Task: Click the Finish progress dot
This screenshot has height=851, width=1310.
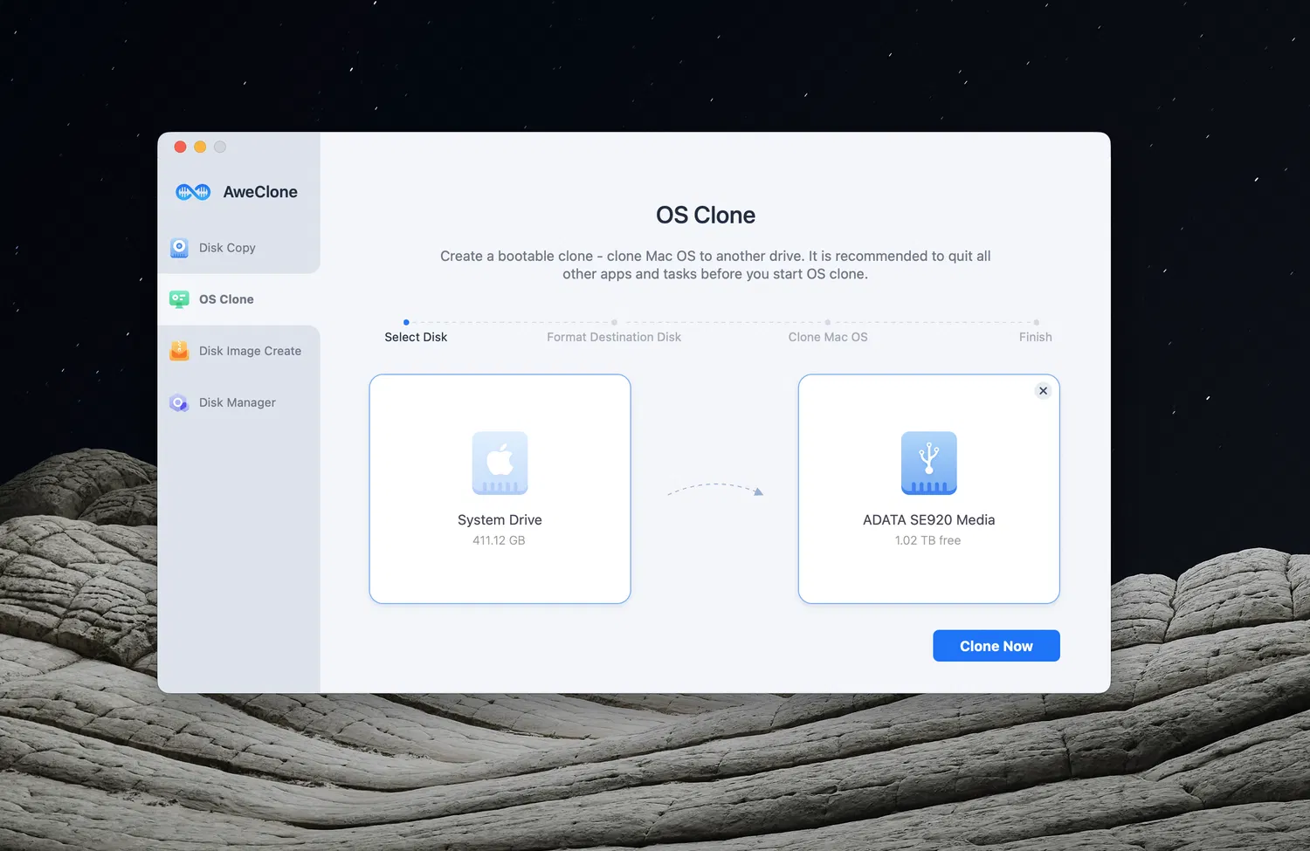Action: click(x=1037, y=322)
